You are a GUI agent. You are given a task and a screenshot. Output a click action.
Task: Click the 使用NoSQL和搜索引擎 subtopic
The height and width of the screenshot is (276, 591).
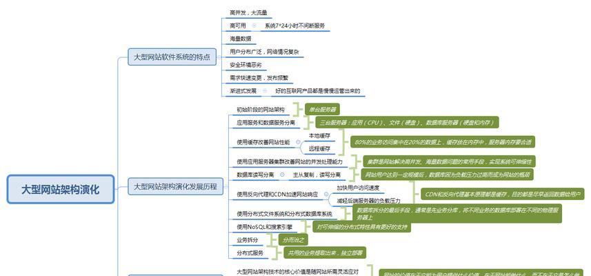pos(264,226)
